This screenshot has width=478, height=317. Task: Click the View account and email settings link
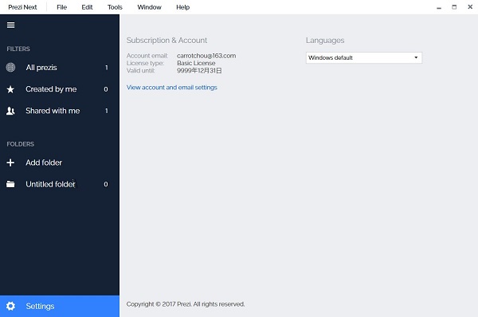tap(172, 88)
